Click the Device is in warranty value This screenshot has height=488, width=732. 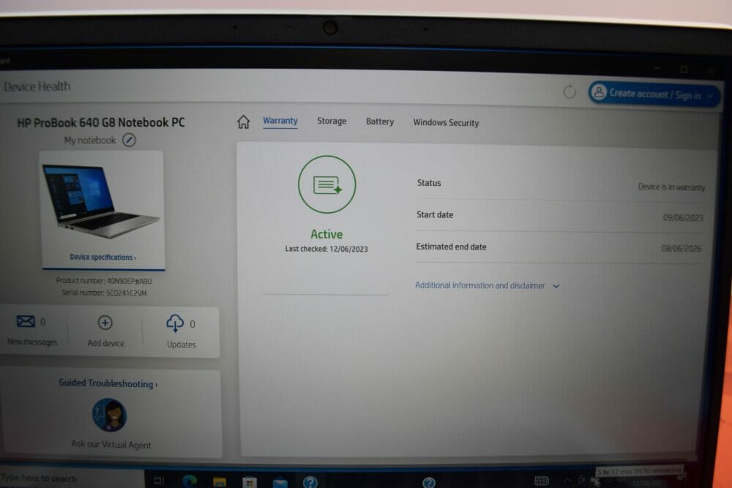pyautogui.click(x=671, y=187)
